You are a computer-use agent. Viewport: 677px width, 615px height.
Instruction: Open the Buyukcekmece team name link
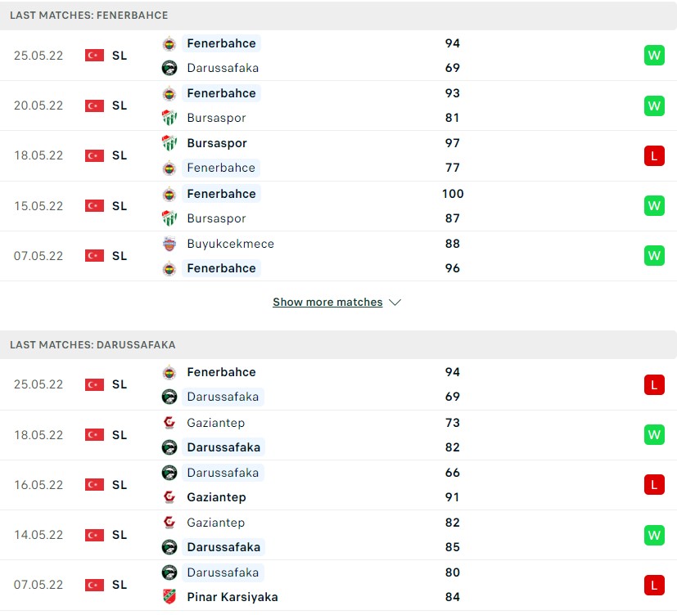coord(231,244)
